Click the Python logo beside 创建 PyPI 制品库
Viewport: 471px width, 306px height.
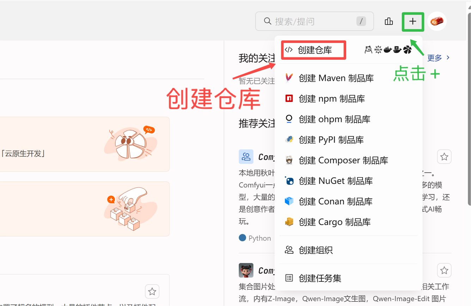[289, 140]
